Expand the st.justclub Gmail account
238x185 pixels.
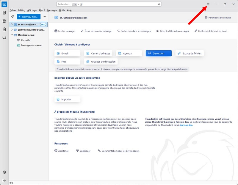(12, 24)
